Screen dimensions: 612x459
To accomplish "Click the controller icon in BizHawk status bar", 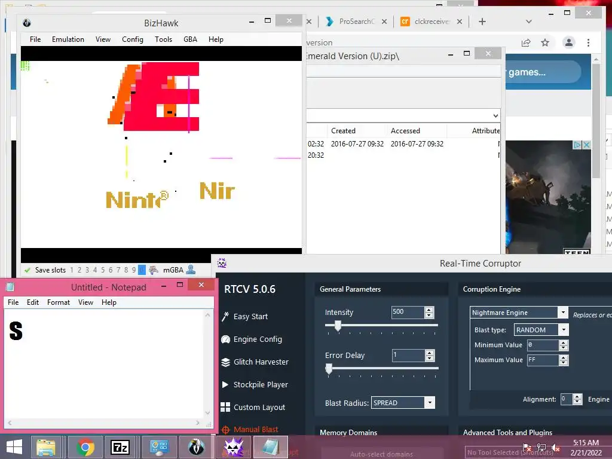I will [154, 270].
